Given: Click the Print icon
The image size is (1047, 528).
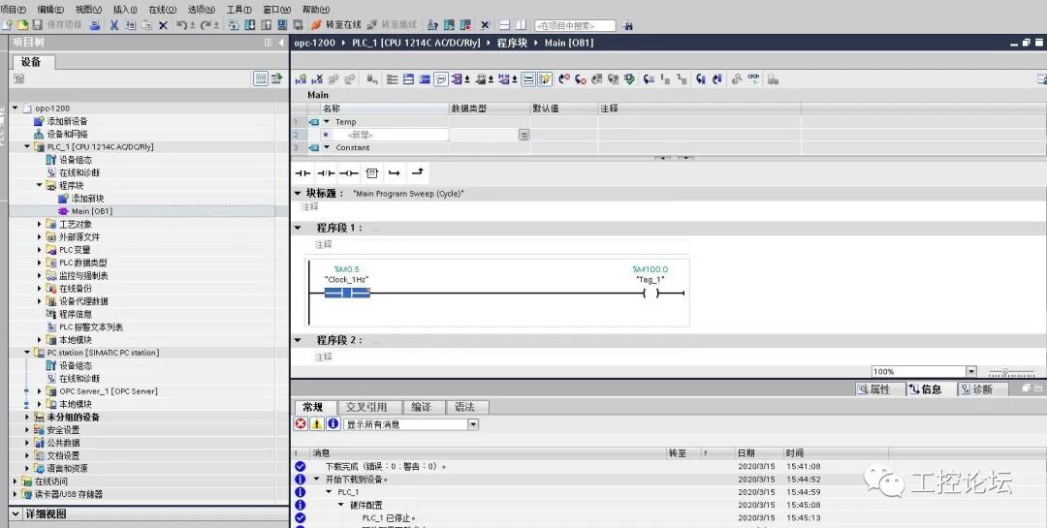Looking at the screenshot, I should [95, 25].
